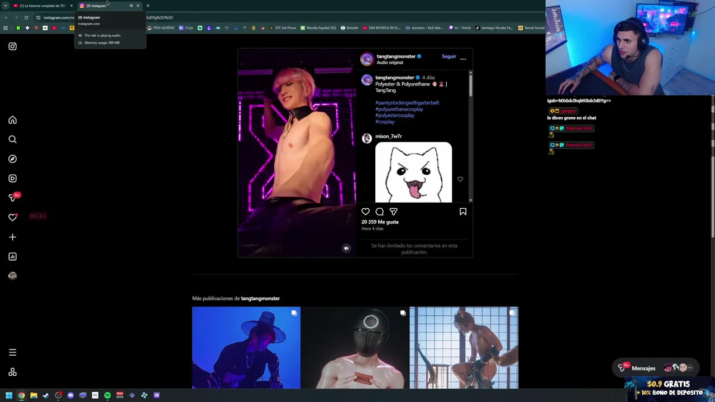Click the main post video
Viewport: 715px width, 402px height.
(x=297, y=152)
